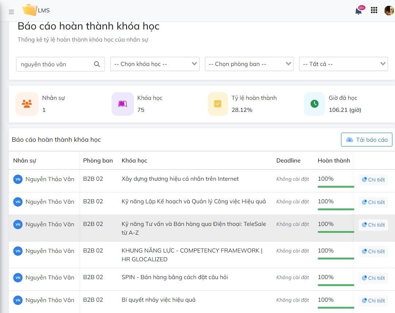The height and width of the screenshot is (313, 395).
Task: Open the '-- Chọn khóa học --' dropdown
Action: tap(155, 64)
